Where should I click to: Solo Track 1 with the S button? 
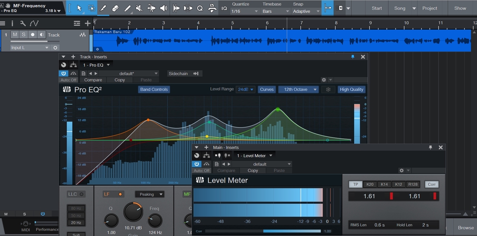coord(23,35)
